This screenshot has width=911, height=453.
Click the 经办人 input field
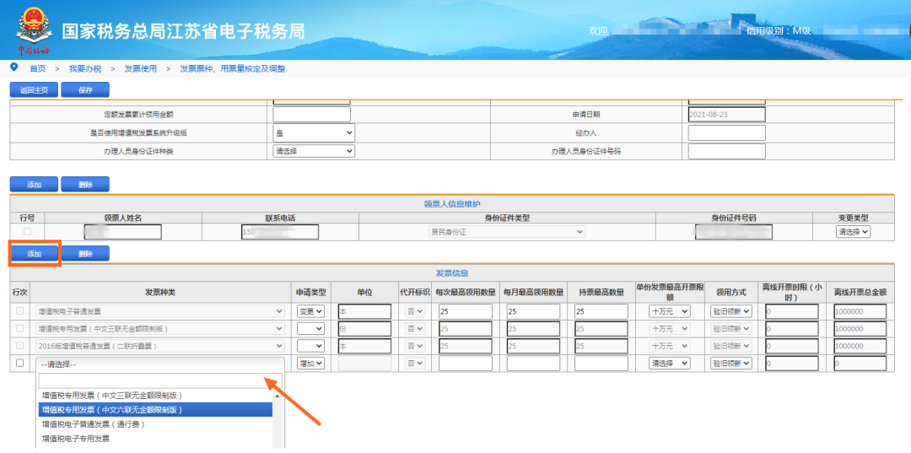point(727,133)
